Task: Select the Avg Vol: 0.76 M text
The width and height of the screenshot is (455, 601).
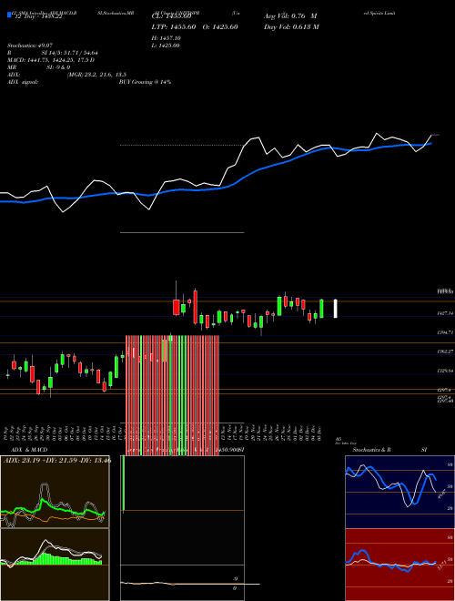Action: point(290,16)
